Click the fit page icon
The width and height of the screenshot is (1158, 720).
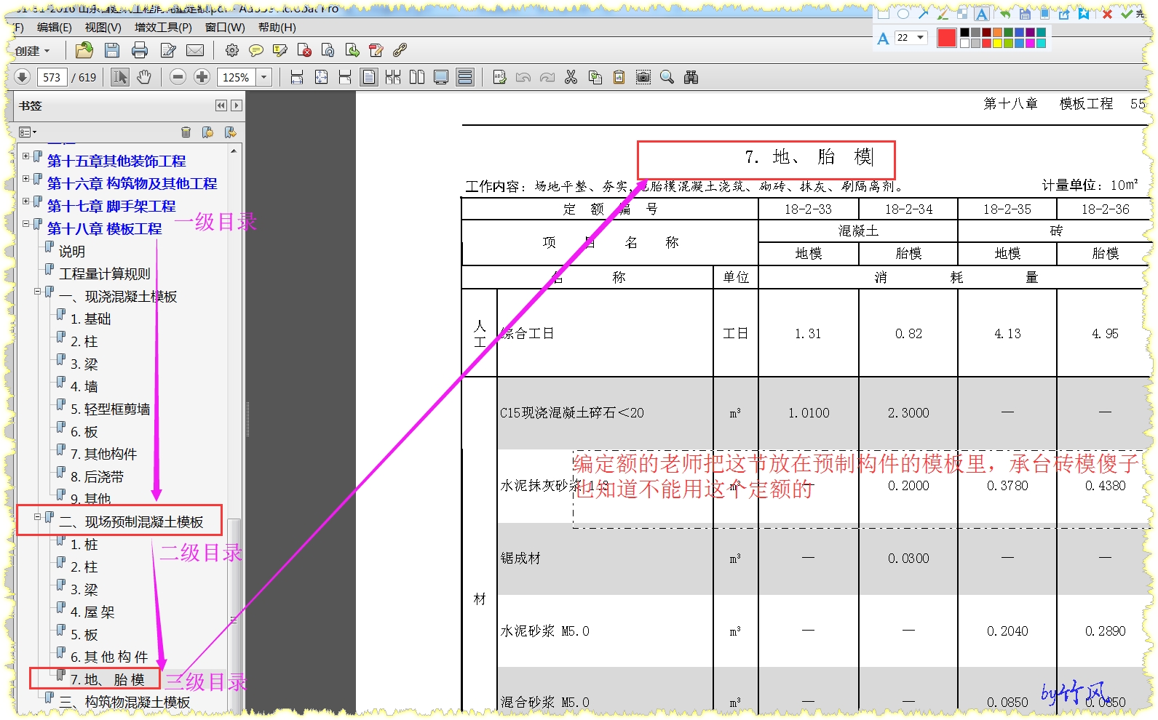click(x=321, y=77)
